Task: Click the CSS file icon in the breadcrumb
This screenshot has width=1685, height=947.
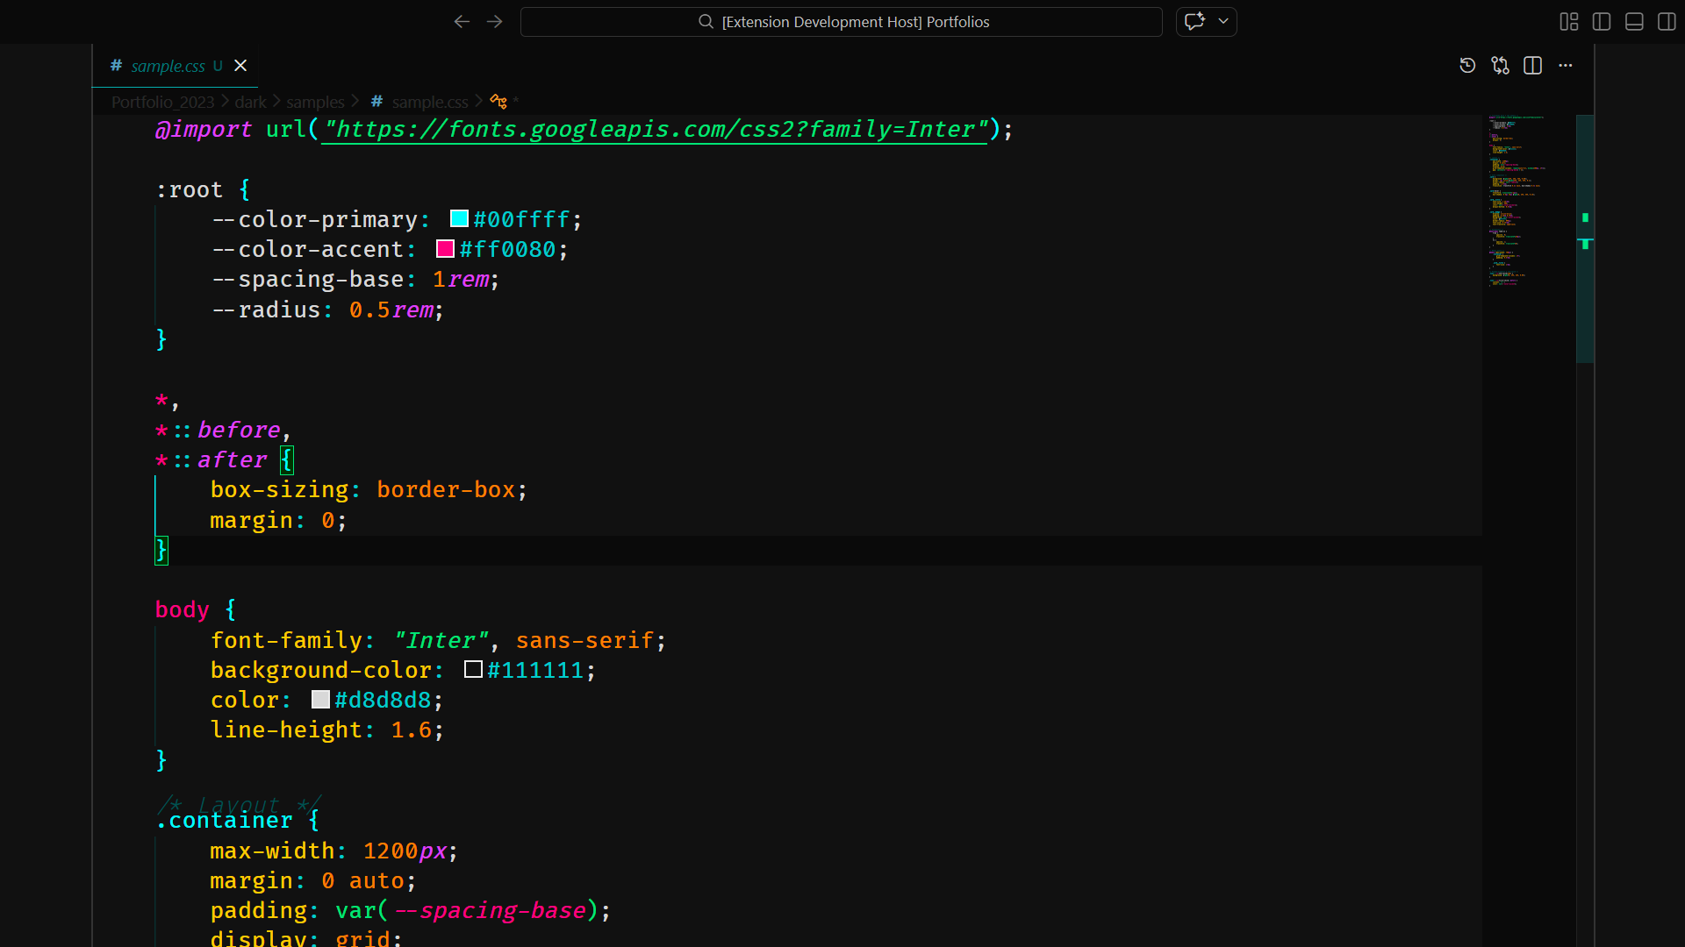Action: click(376, 102)
